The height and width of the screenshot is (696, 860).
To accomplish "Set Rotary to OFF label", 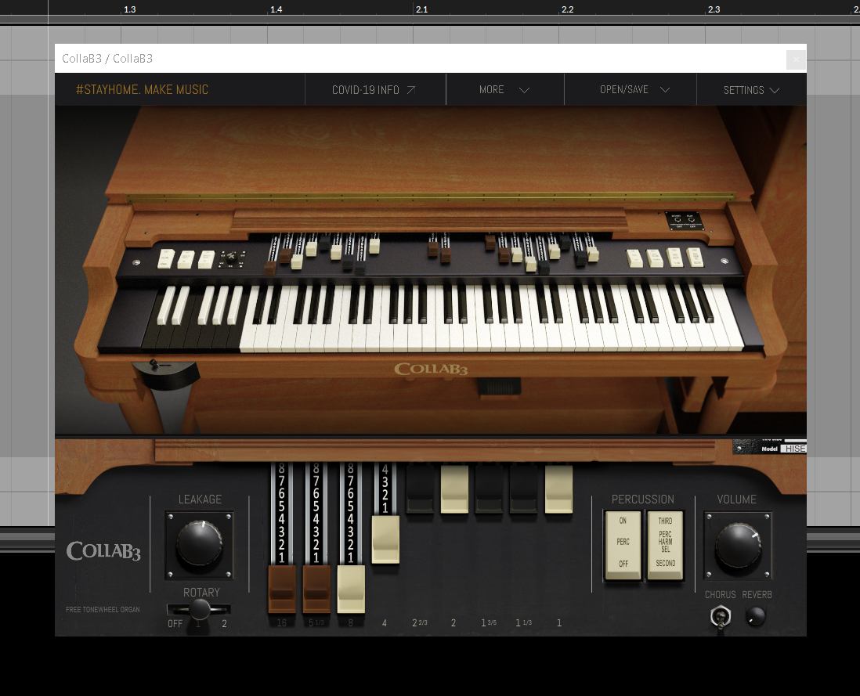I will click(175, 624).
